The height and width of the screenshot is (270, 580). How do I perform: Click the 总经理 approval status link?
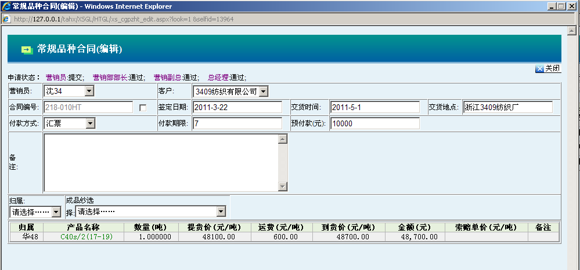click(x=218, y=77)
